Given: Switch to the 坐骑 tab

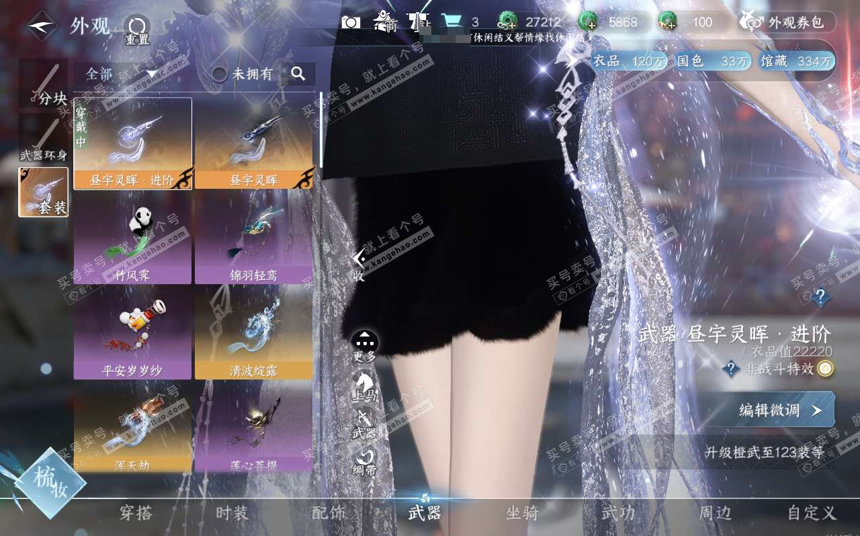Looking at the screenshot, I should click(x=522, y=513).
